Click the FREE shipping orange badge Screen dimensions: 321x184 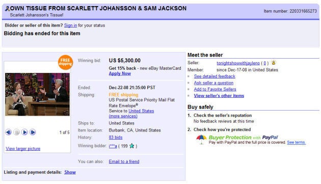click(65, 62)
